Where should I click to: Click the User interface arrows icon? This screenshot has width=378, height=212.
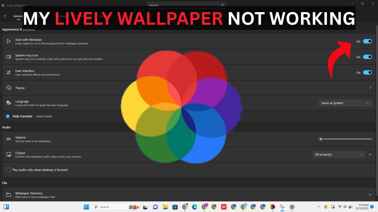[9, 72]
